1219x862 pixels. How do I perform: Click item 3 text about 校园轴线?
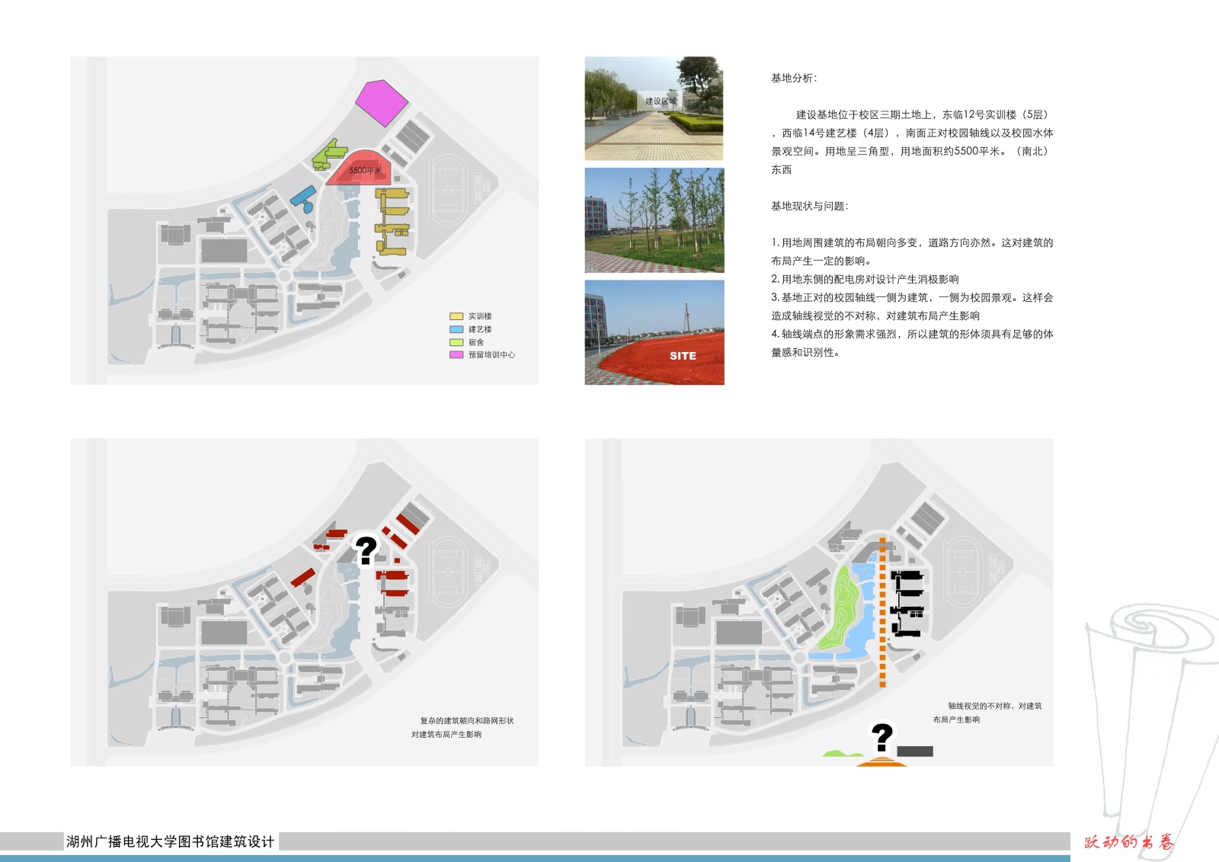[x=912, y=306]
